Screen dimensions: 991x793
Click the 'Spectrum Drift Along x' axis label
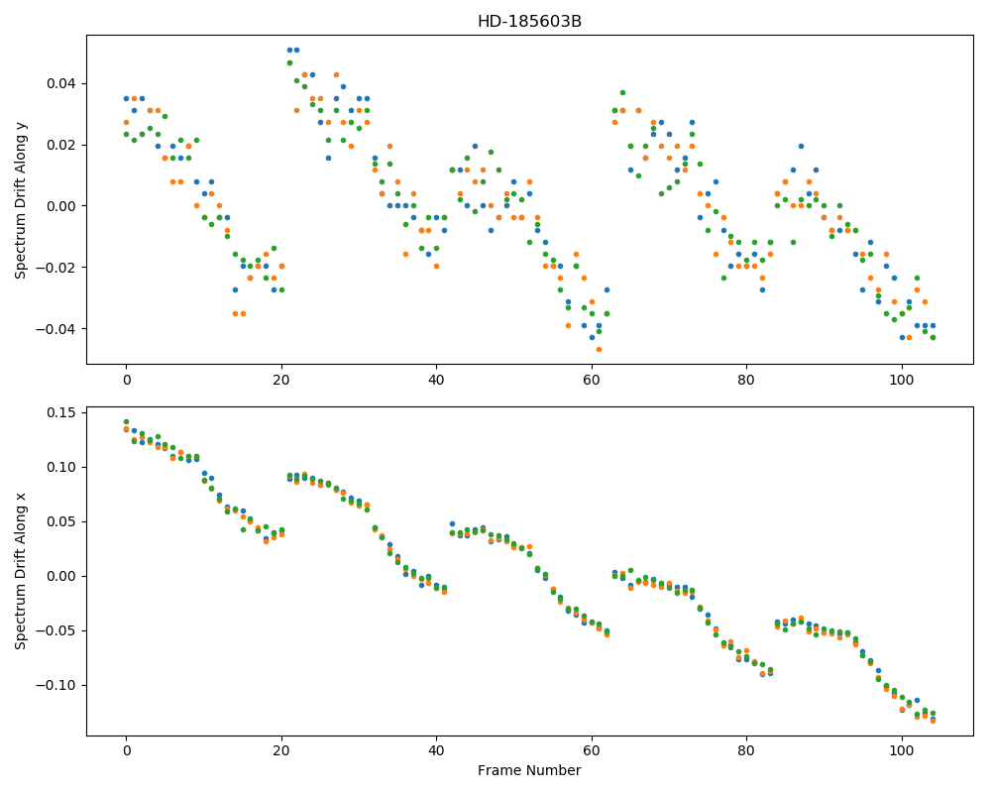[x=20, y=571]
